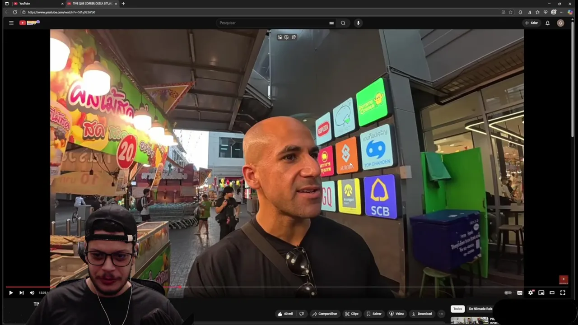Screen dimensions: 578x325
Task: Click the third video overlay icon at top
Action: 294,37
